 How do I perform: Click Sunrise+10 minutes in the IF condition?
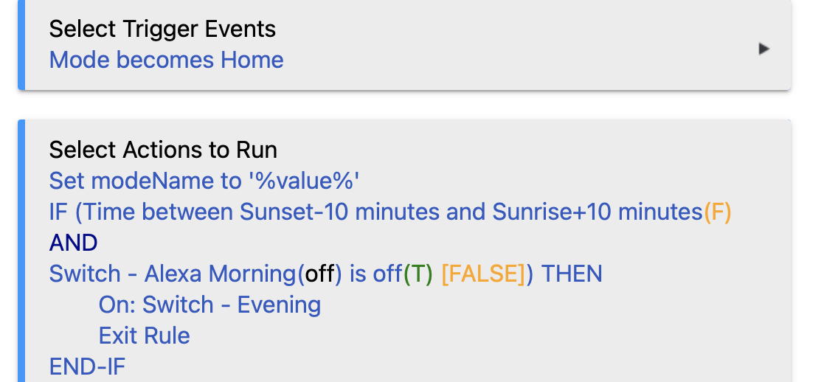(x=597, y=212)
